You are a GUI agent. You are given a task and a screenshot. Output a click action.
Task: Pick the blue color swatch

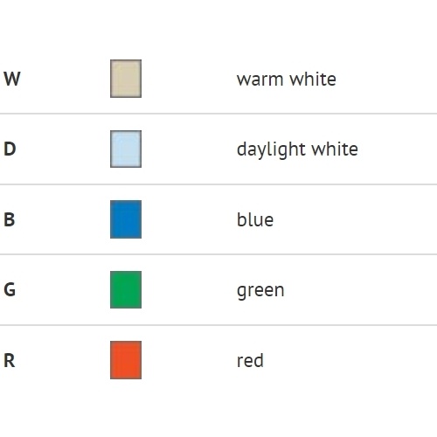126,219
